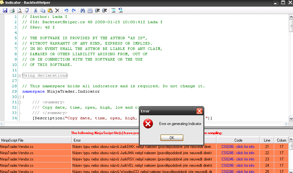This screenshot has height=173, width=293.
Task: Click the '$Rev: 48 $' comment on line 3
Action: pyautogui.click(x=39, y=27)
